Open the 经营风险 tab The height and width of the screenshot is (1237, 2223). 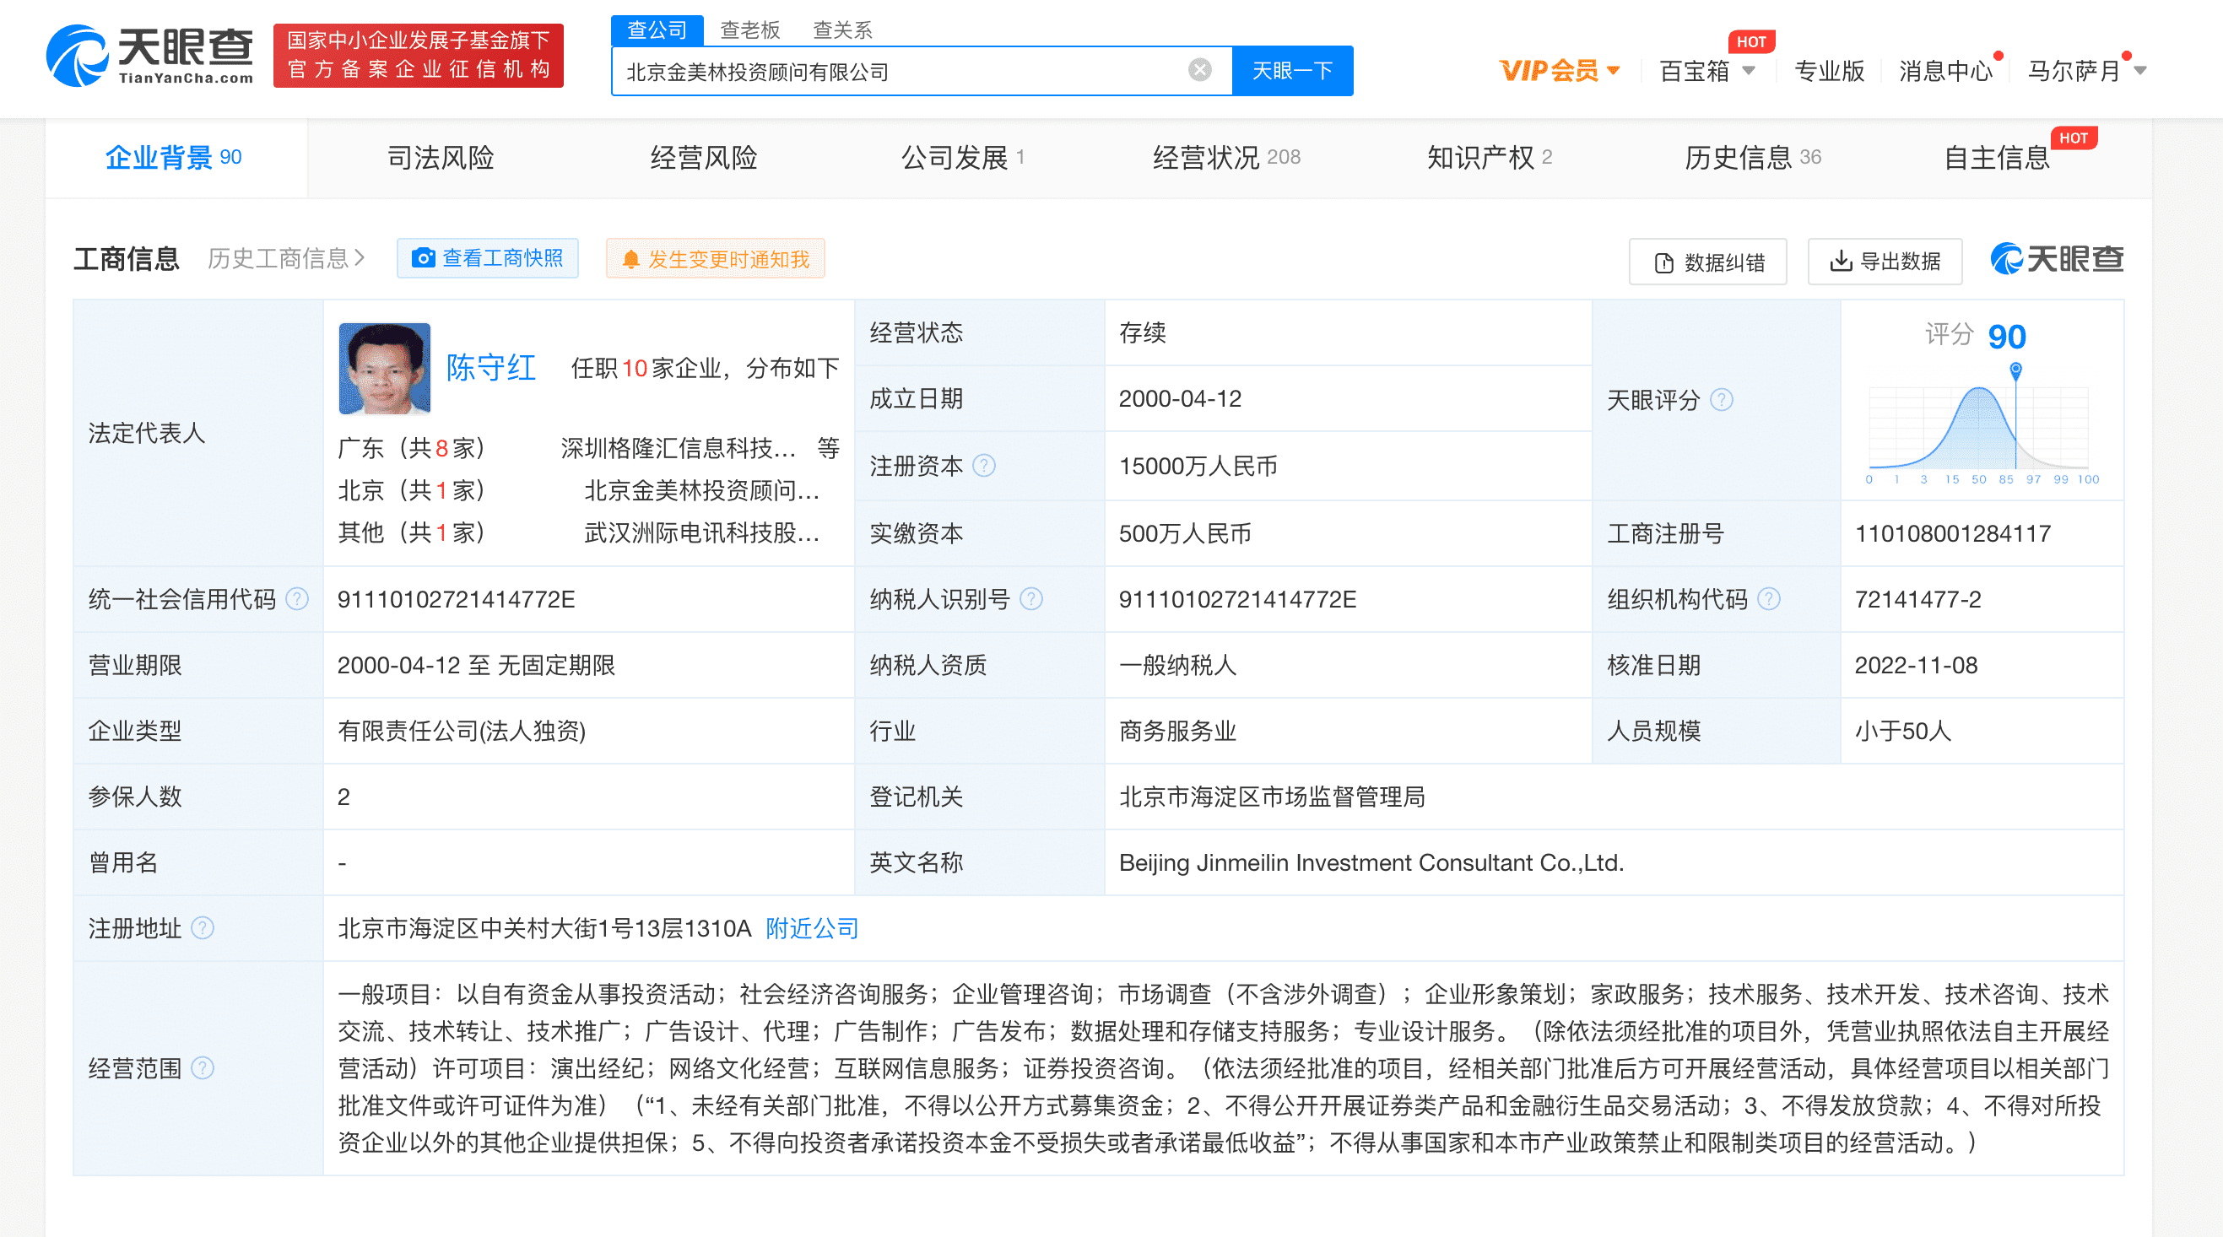pyautogui.click(x=703, y=157)
